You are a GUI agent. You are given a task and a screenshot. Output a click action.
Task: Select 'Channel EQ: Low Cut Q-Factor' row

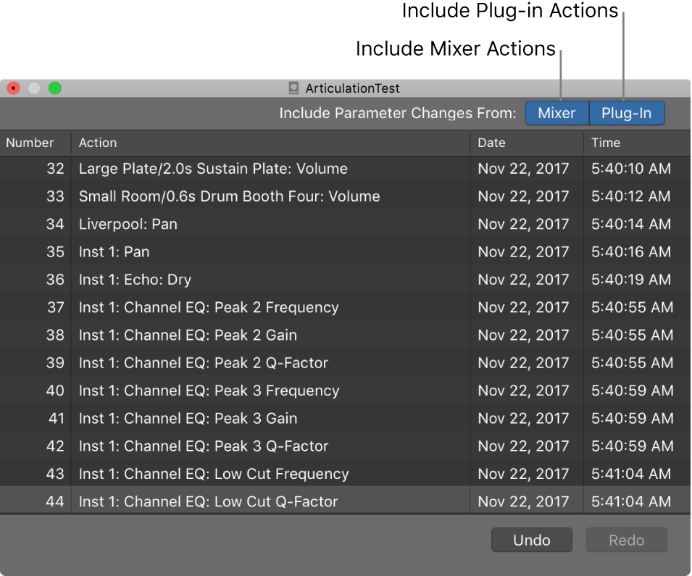pyautogui.click(x=345, y=501)
